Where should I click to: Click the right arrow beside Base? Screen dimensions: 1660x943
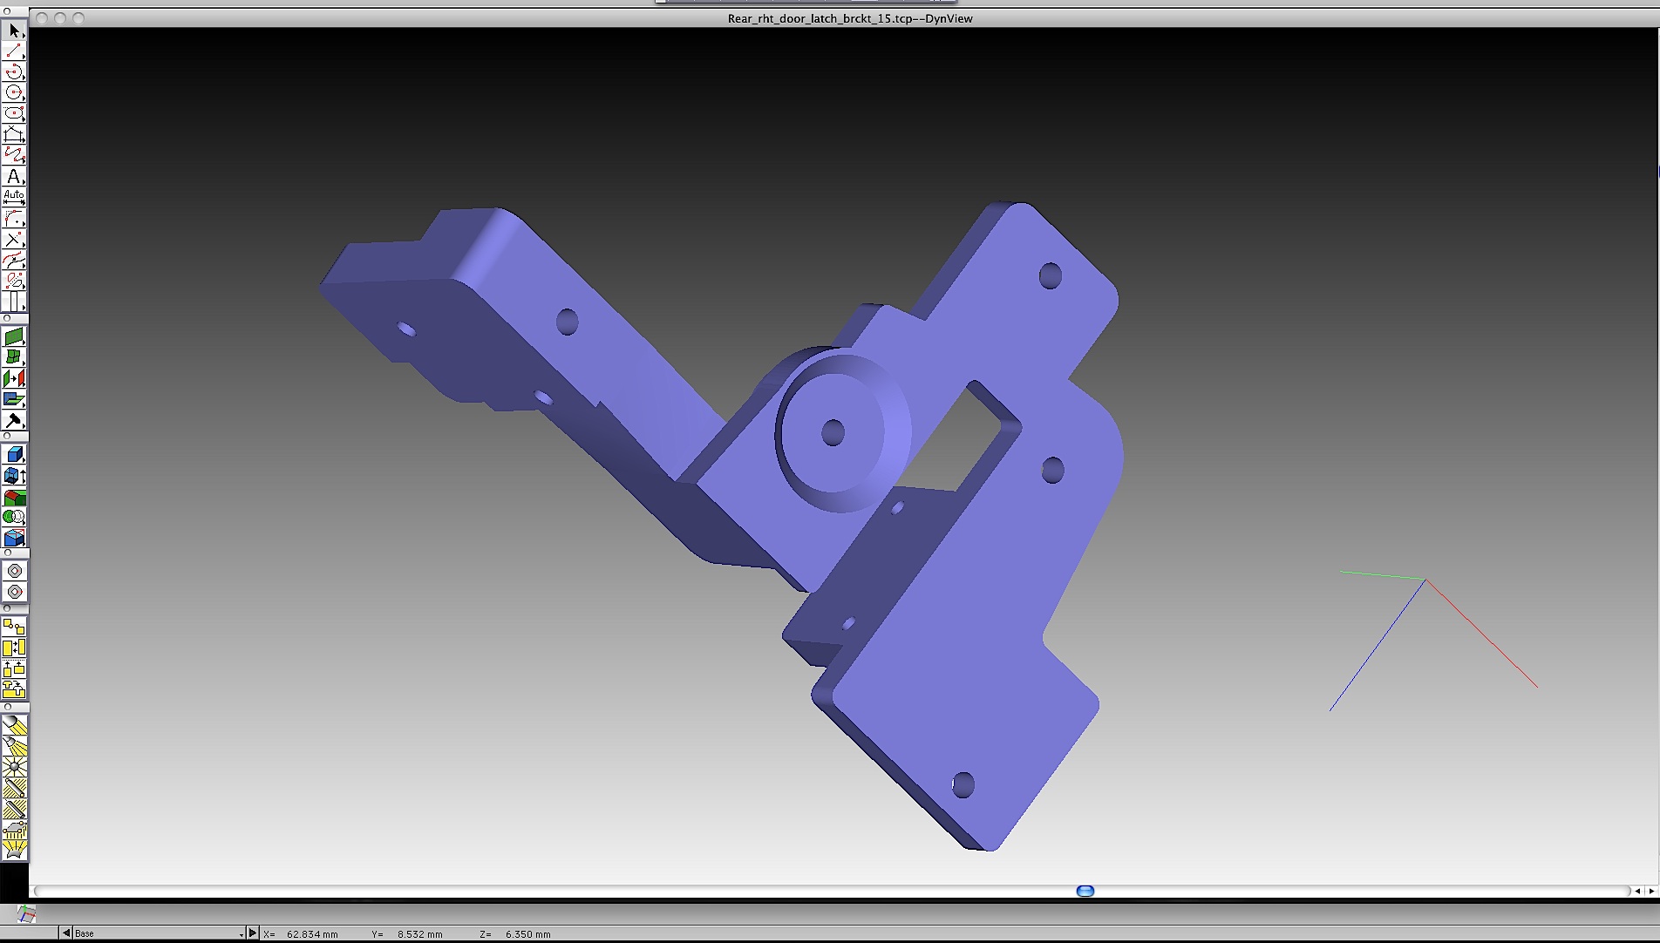tap(253, 933)
